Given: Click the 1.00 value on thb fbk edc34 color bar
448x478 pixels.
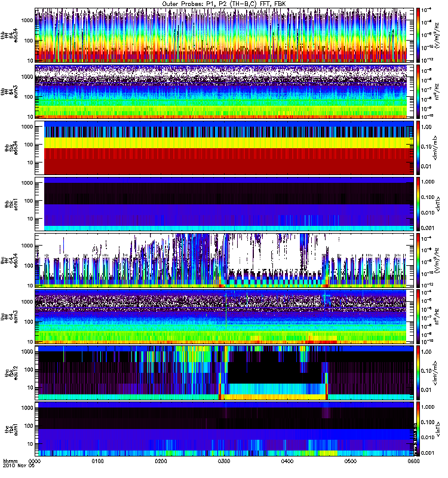Looking at the screenshot, I should click(426, 127).
